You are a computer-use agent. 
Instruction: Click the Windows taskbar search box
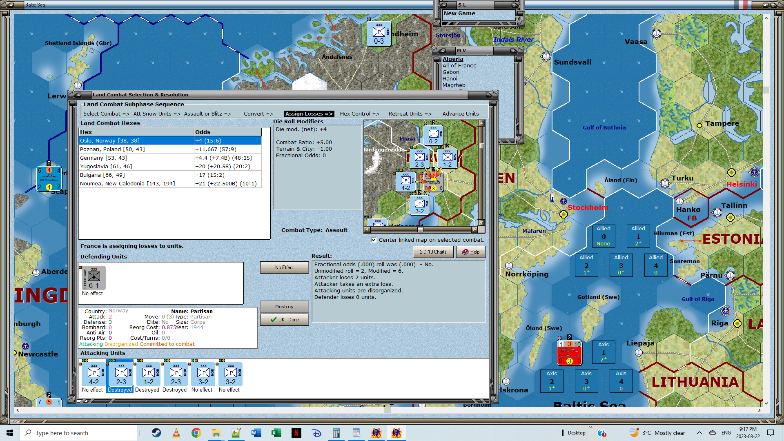click(78, 433)
